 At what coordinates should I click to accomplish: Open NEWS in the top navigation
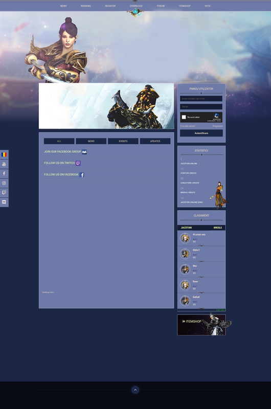[63, 6]
